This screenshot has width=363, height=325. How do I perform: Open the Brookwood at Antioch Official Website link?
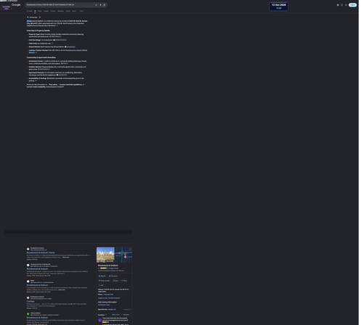(x=76, y=50)
